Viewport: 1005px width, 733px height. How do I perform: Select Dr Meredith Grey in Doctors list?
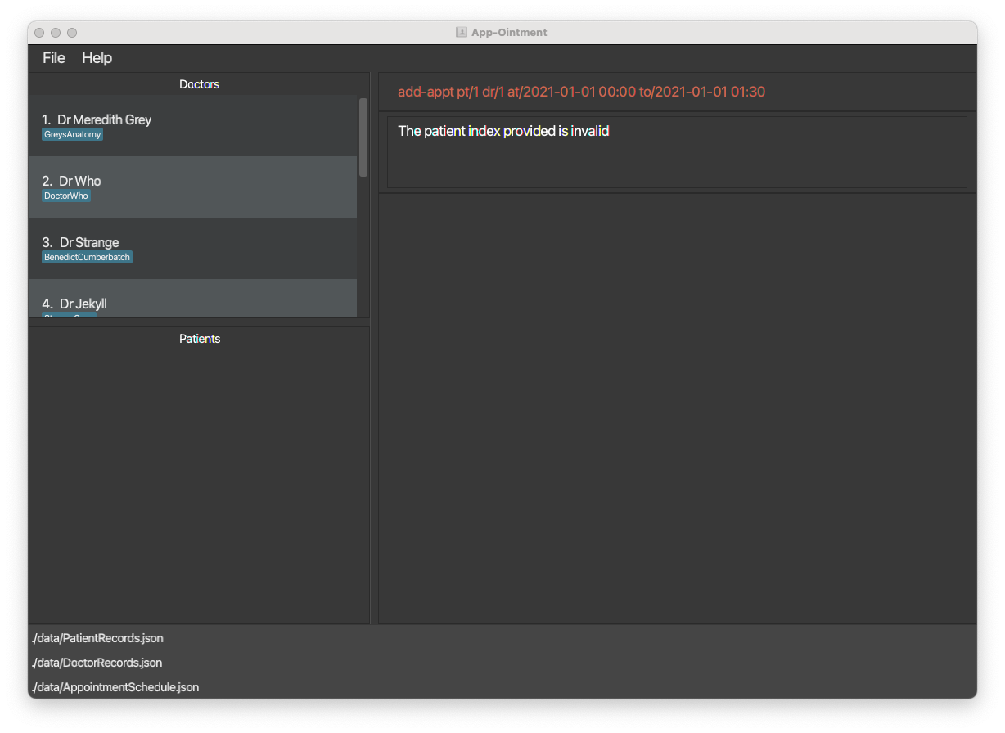193,126
